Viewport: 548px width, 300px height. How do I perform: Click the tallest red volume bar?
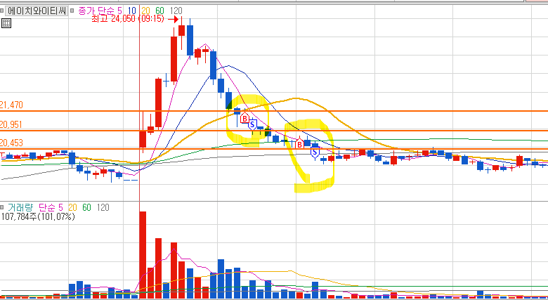pos(143,254)
